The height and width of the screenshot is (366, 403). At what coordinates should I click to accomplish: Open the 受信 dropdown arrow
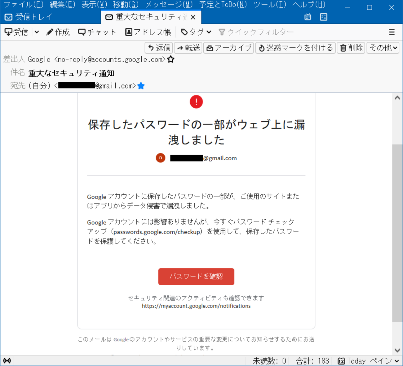tap(37, 32)
